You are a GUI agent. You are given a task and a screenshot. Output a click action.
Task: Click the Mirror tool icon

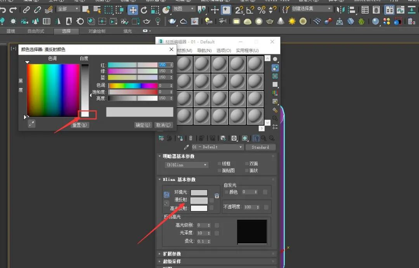[341, 10]
